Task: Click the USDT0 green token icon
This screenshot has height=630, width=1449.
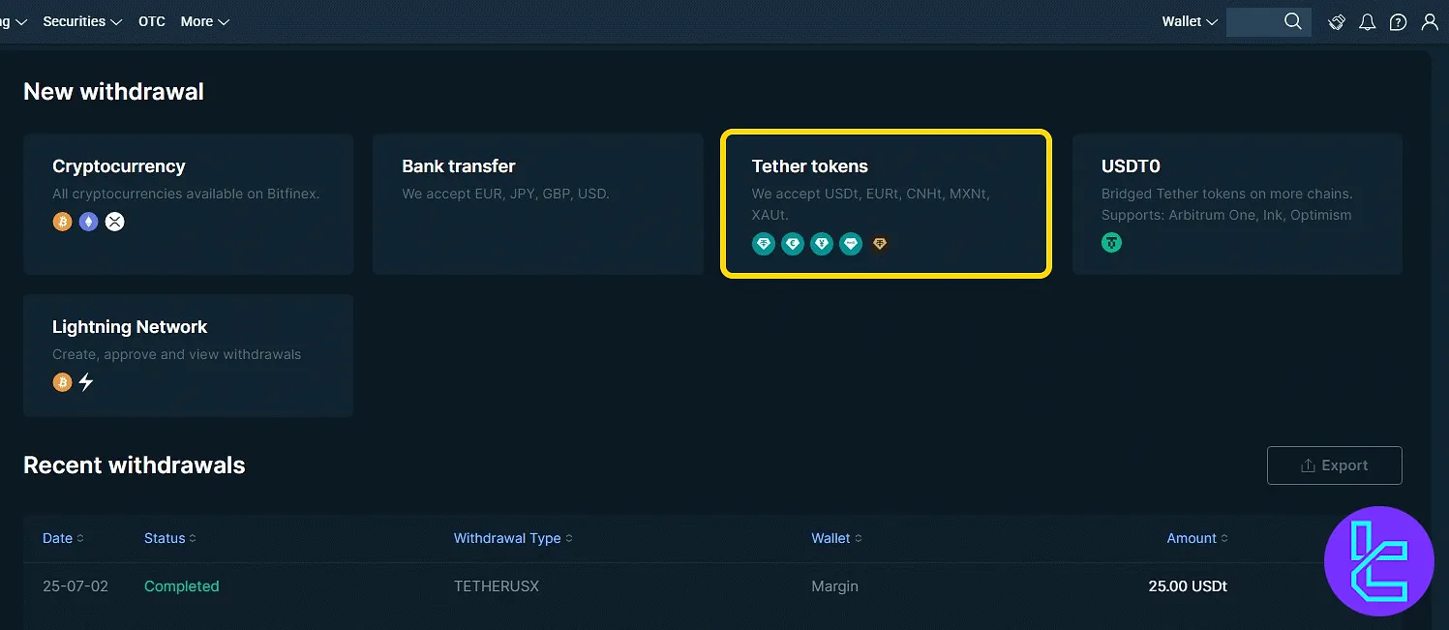Action: pos(1112,243)
